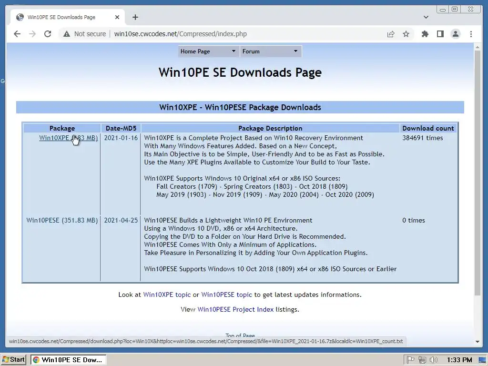Toggle the browser side panel
The height and width of the screenshot is (366, 488).
(x=440, y=34)
